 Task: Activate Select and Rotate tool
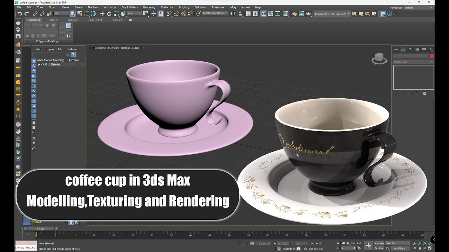click(x=109, y=14)
